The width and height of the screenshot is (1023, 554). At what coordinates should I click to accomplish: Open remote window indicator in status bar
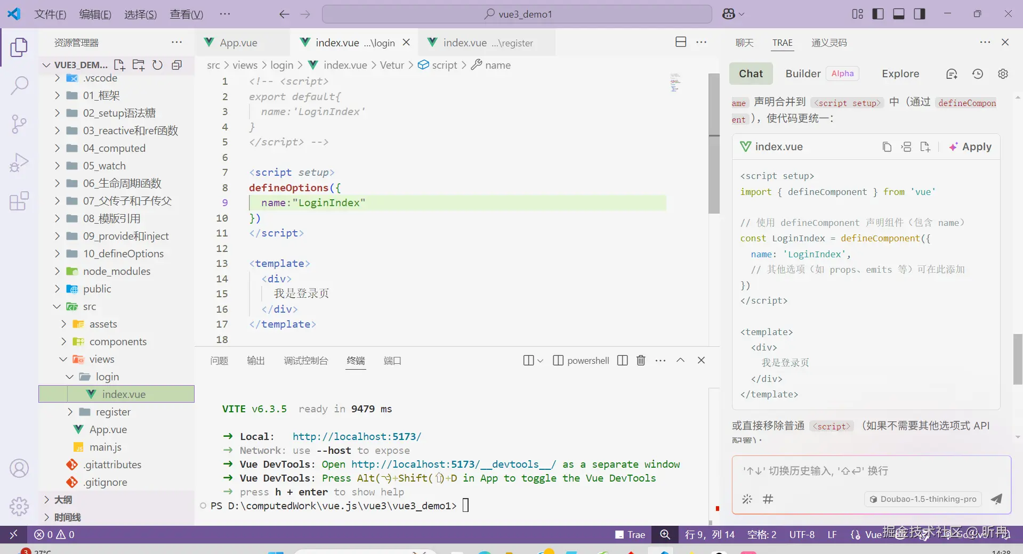tap(14, 534)
